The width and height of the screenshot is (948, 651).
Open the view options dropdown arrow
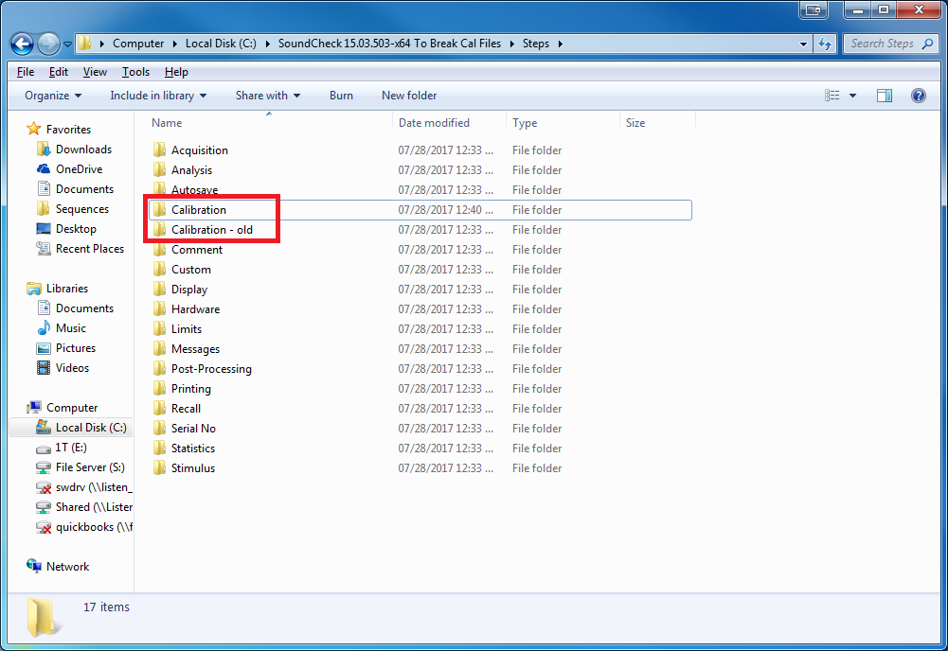pyautogui.click(x=852, y=96)
